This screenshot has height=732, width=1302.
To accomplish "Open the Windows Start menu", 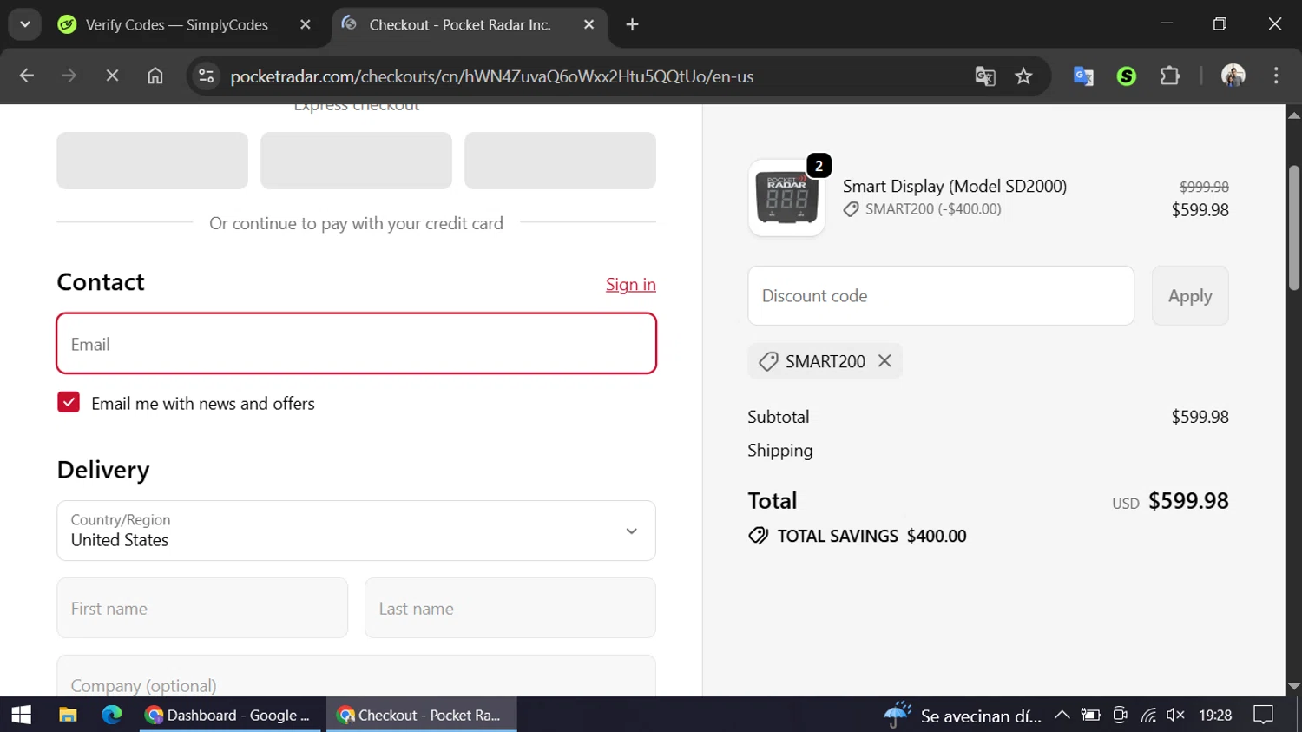I will [22, 715].
